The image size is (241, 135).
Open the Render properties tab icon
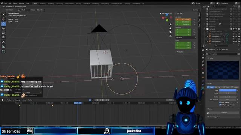coord(203,54)
